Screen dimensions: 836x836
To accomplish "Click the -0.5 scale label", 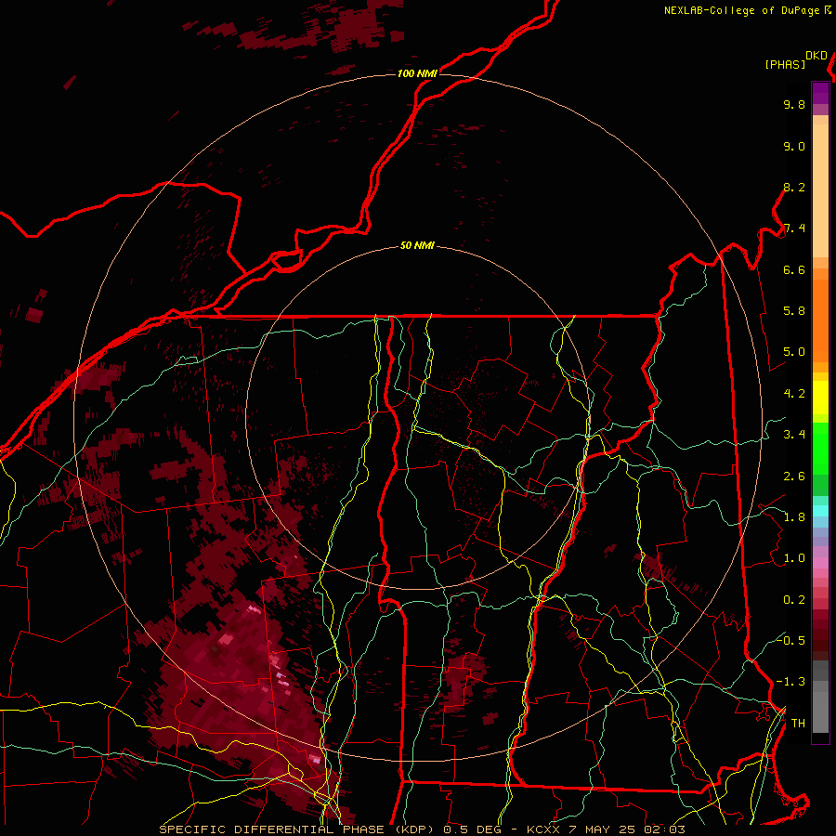I will pos(790,640).
